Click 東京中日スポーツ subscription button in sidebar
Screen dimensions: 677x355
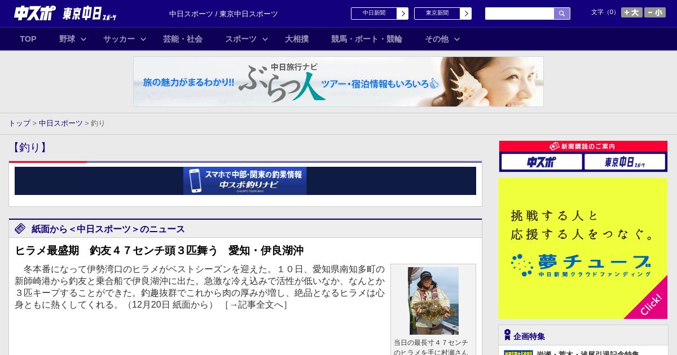[625, 162]
